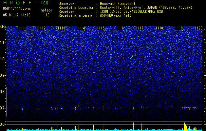
Task: Click the tall meteor echo streak near 1114
Action: point(79,106)
